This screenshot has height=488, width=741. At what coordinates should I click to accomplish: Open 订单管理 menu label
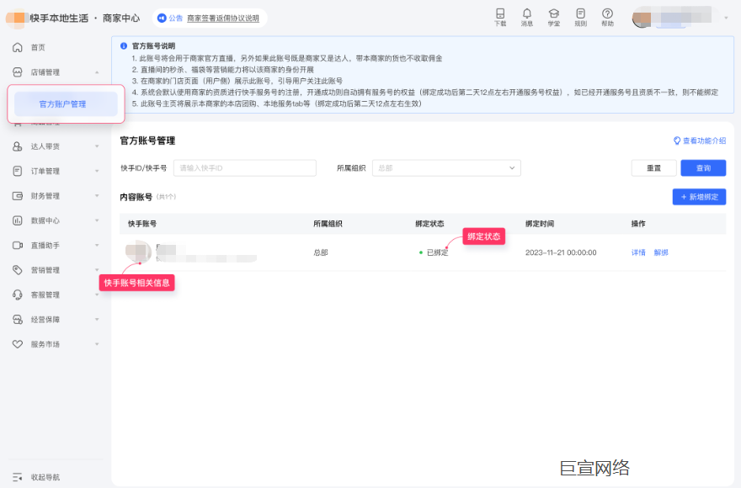coord(45,171)
